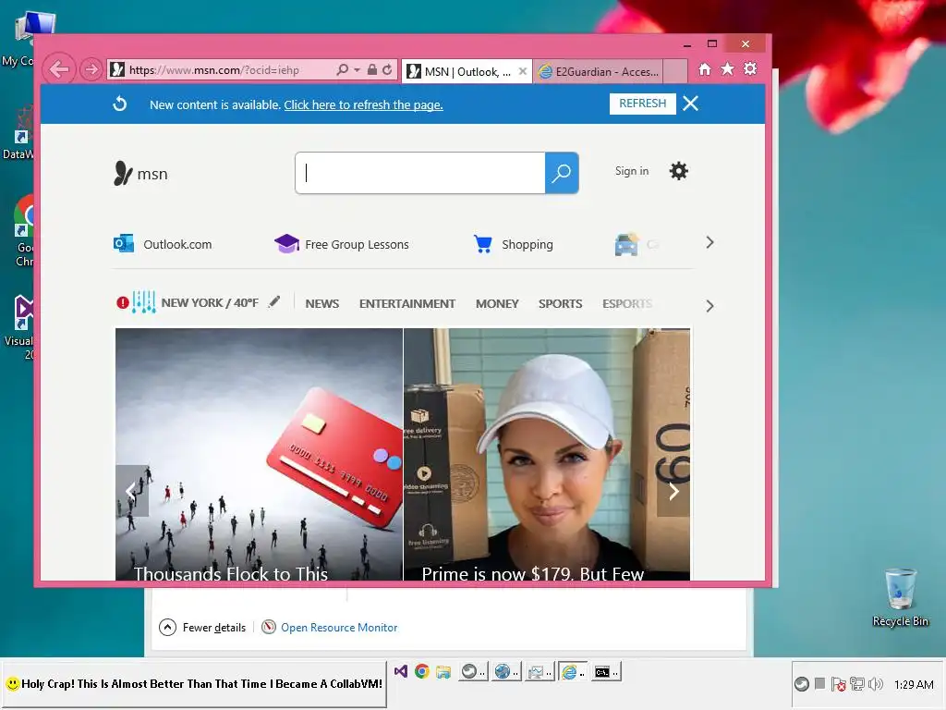Edit weather location pencil icon
The image size is (946, 710).
click(x=274, y=301)
